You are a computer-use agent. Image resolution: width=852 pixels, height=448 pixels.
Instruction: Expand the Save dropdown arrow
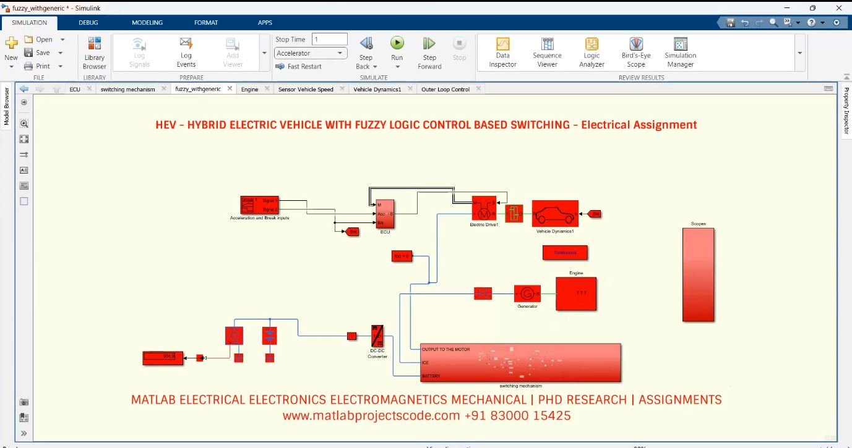coord(61,52)
